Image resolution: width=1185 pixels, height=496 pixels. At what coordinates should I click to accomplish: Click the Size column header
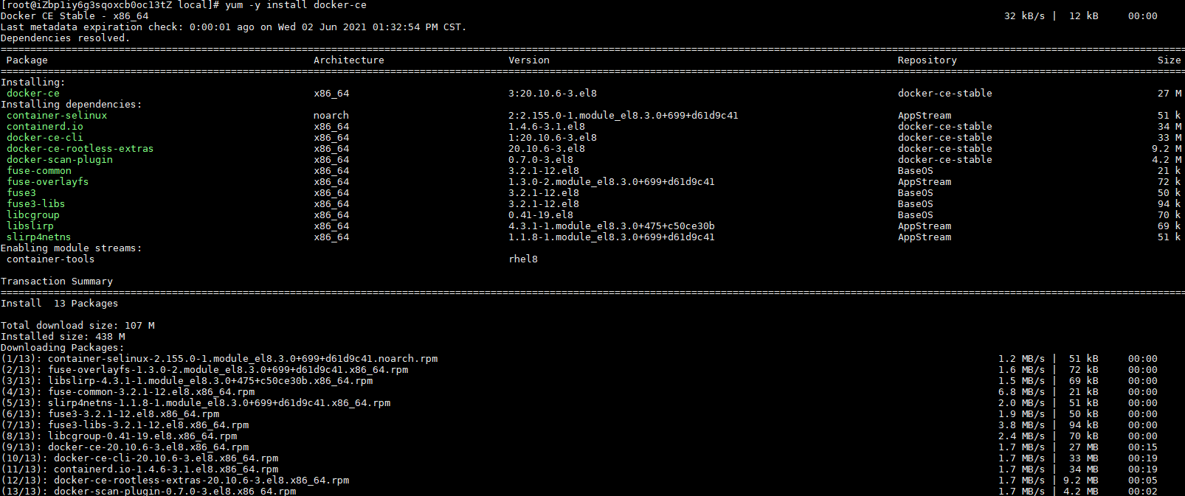tap(1170, 60)
